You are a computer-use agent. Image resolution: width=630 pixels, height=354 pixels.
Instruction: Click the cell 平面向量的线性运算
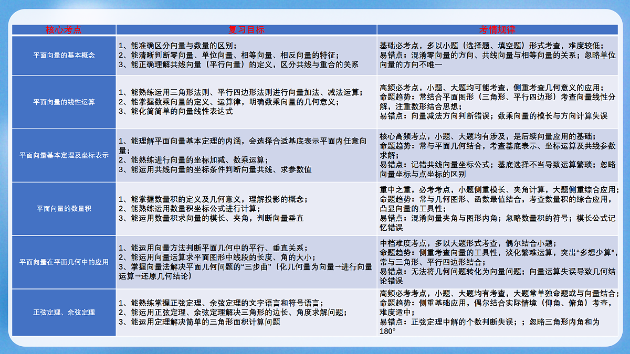pyautogui.click(x=64, y=102)
